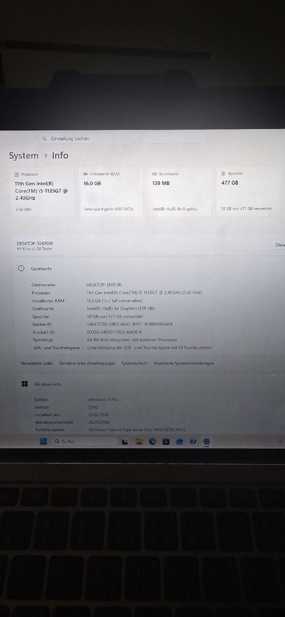
Task: Launch File Explorer from the taskbar
Action: click(139, 441)
